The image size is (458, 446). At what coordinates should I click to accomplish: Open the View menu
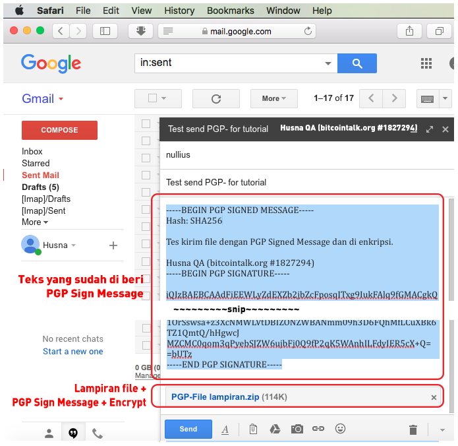point(142,11)
